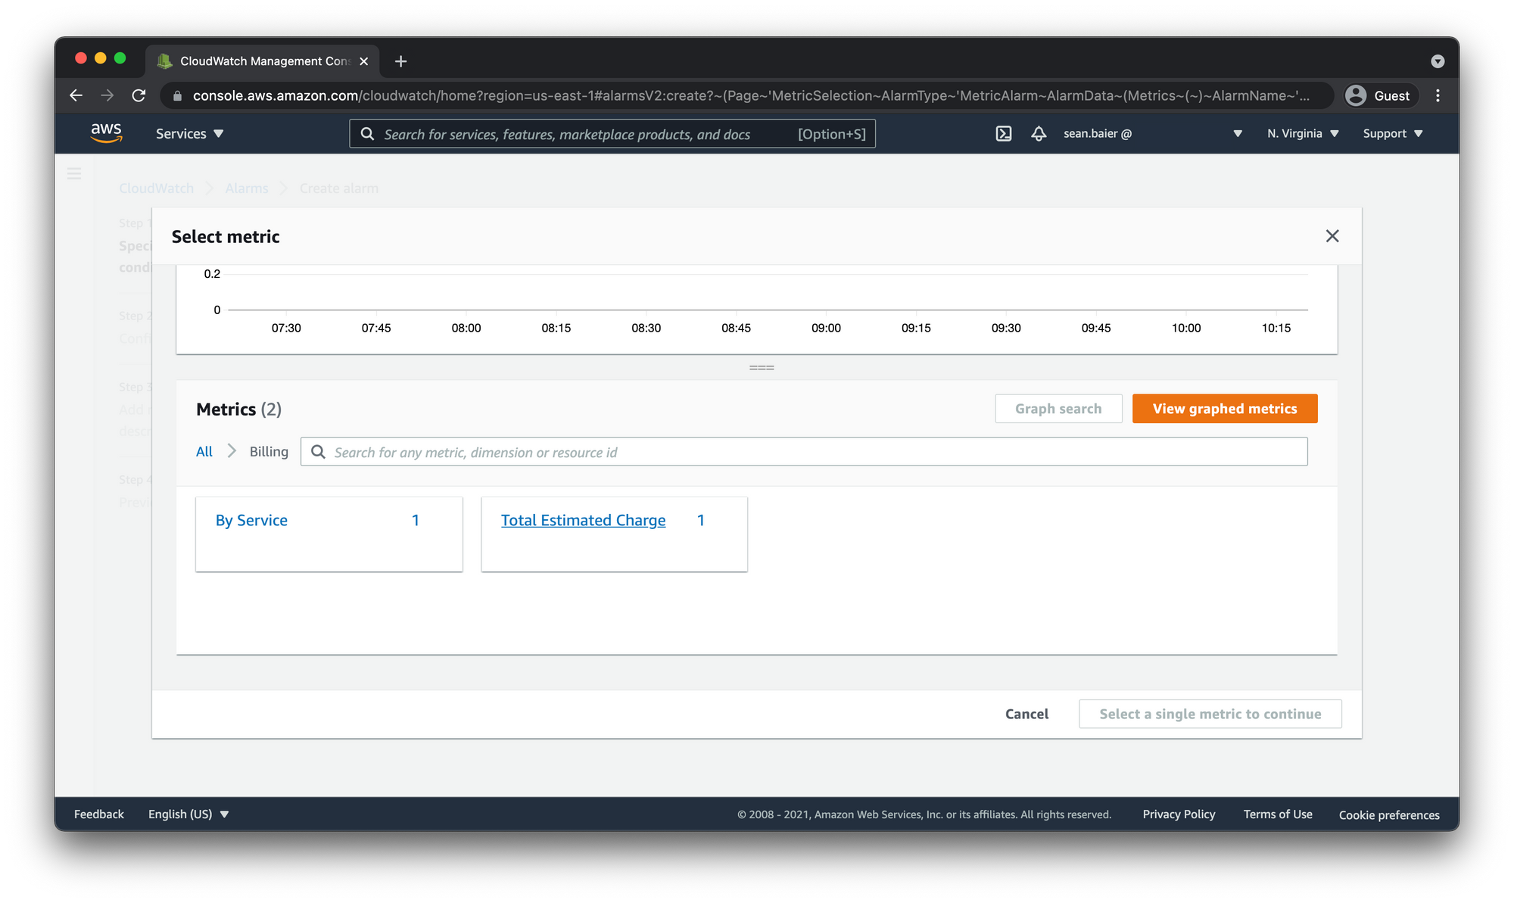This screenshot has height=903, width=1514.
Task: Expand the Services dropdown menu
Action: (x=189, y=134)
